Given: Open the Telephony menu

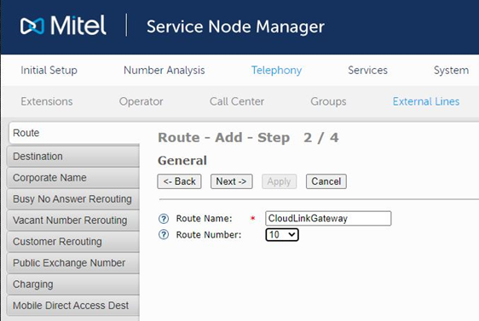Looking at the screenshot, I should click(276, 70).
